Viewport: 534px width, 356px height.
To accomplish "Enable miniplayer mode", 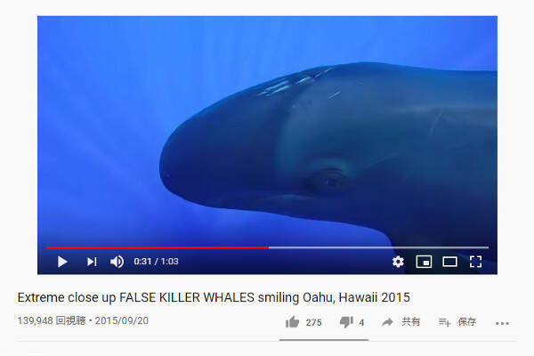I will 424,262.
